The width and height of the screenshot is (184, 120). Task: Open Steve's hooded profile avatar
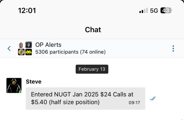click(14, 85)
